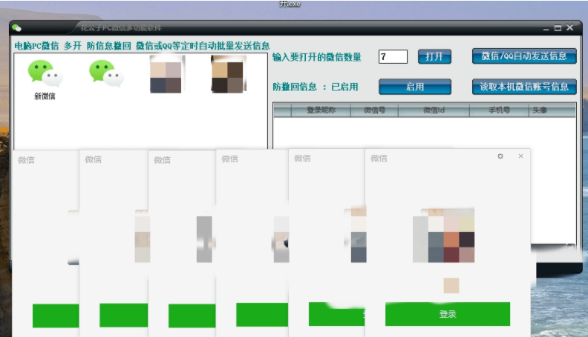Click the 微信/QQ自动发送信息 button
This screenshot has height=337, width=588.
point(524,56)
